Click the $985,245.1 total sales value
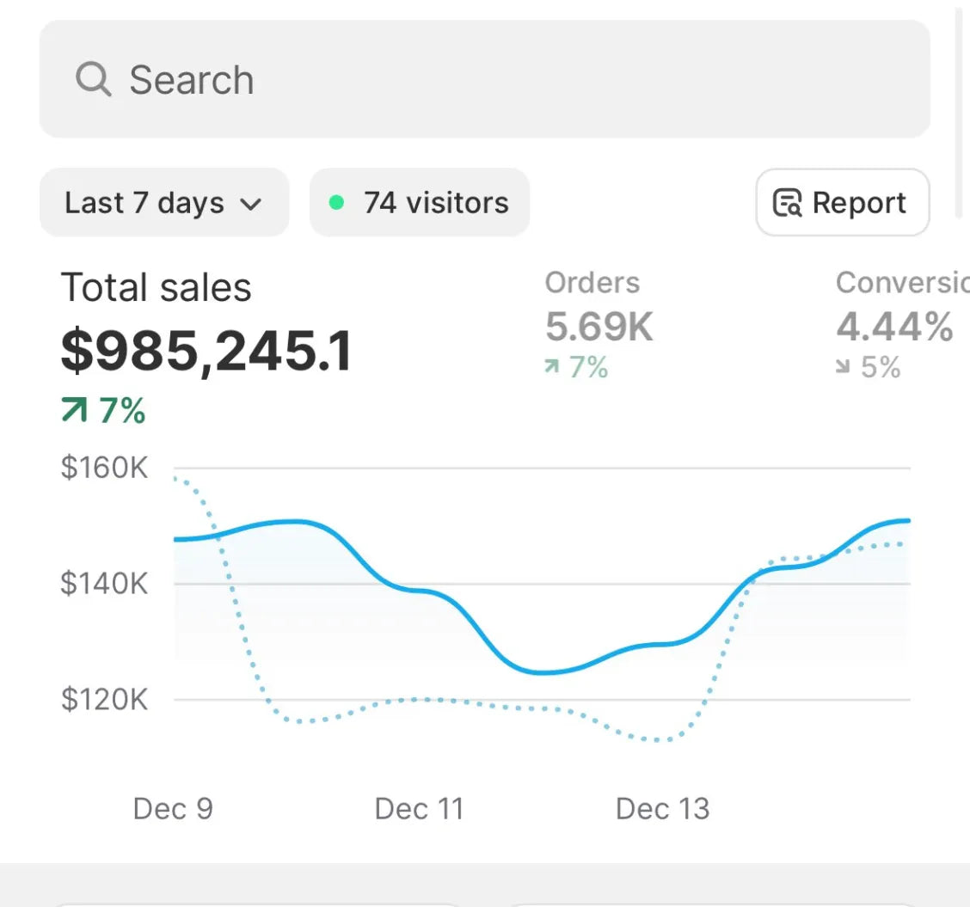The height and width of the screenshot is (907, 970). pyautogui.click(x=206, y=351)
